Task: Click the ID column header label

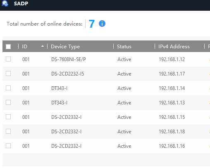Action: coord(24,47)
